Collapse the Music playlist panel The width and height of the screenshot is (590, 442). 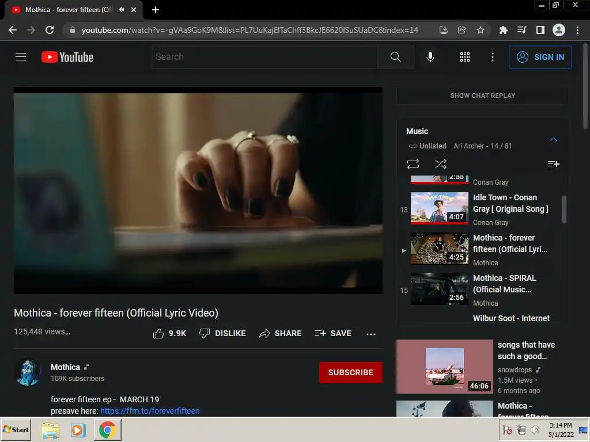coord(553,139)
